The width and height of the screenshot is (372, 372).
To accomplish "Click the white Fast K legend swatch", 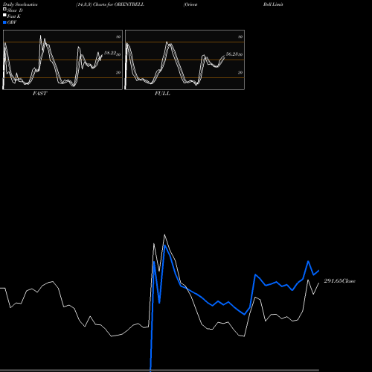I will (4, 15).
